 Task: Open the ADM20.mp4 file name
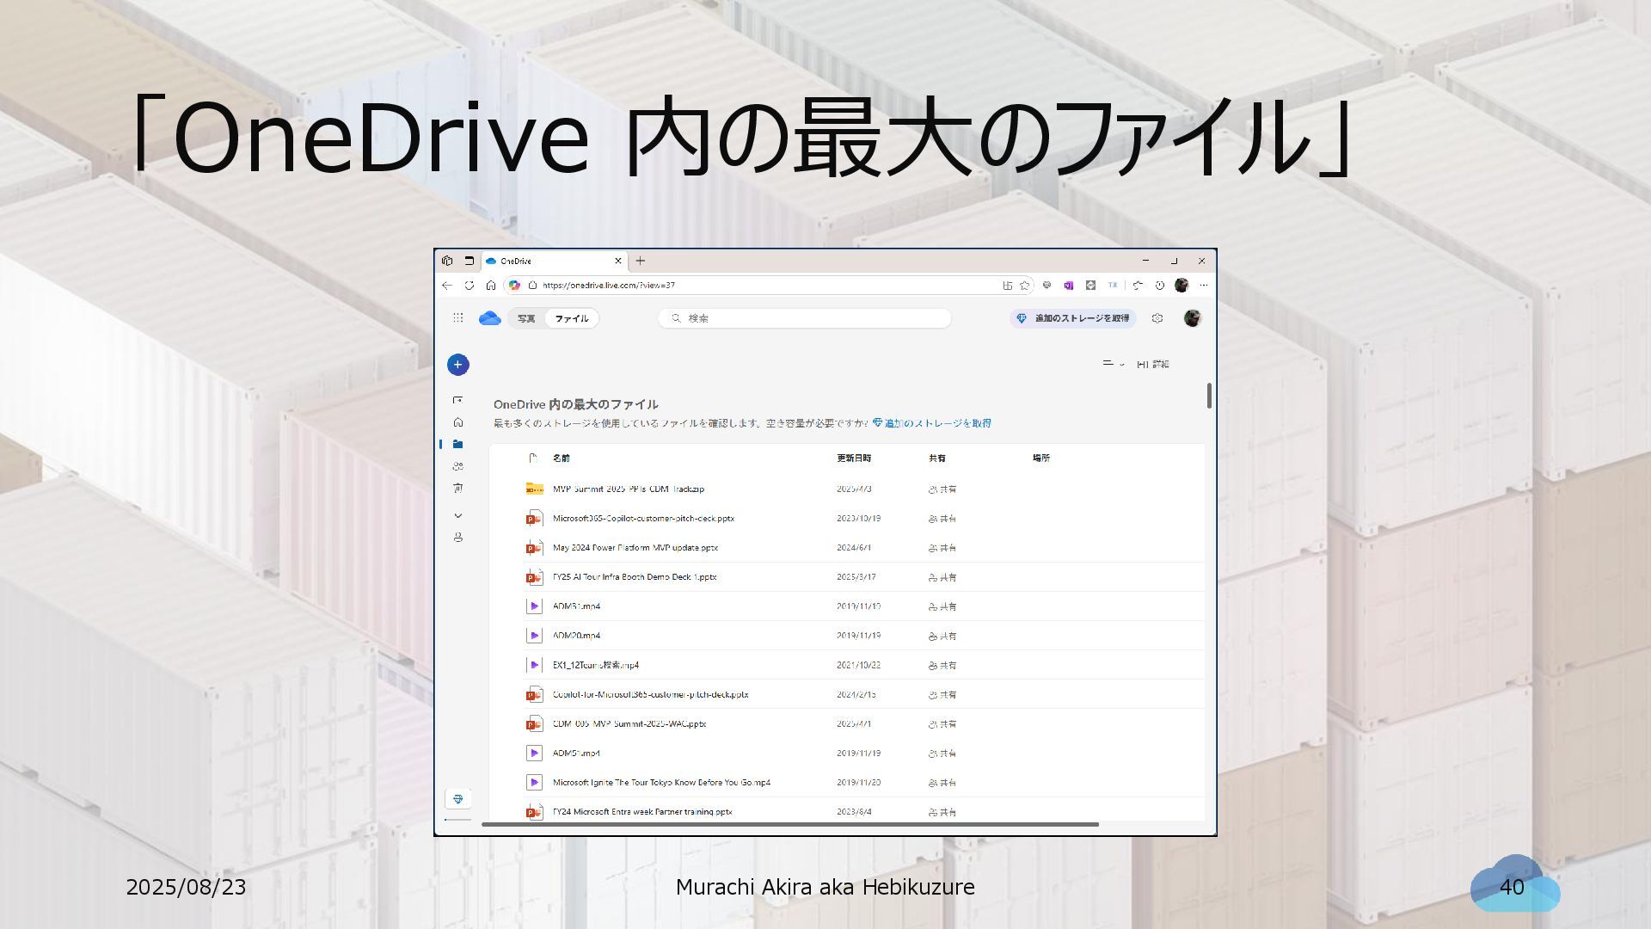[576, 636]
